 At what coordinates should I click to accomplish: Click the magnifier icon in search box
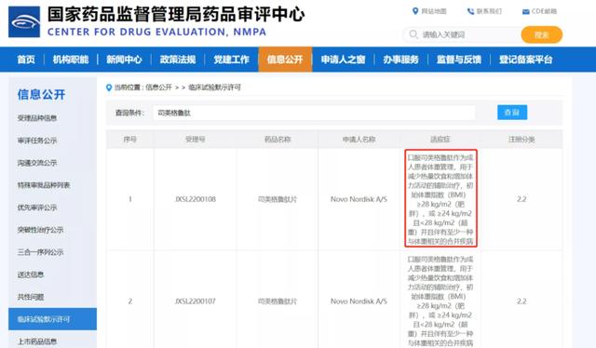tap(413, 34)
